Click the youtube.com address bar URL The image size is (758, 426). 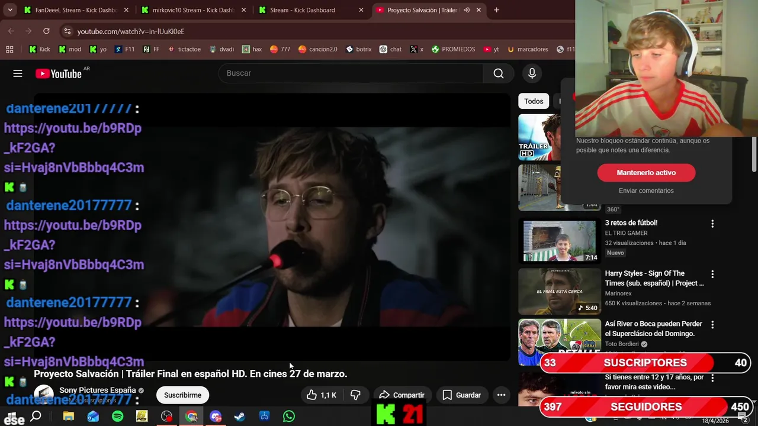tap(131, 31)
